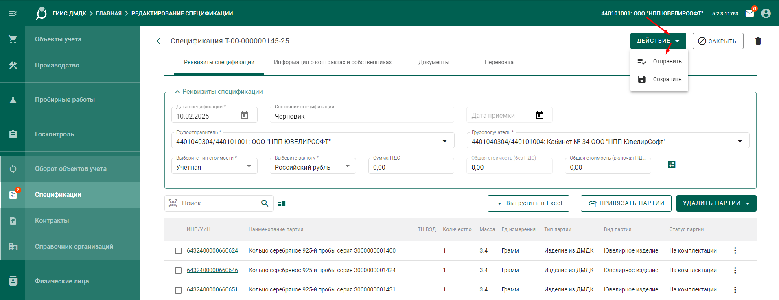Check the box for batch 6432400000660646
This screenshot has height=300, width=779.
tap(178, 270)
